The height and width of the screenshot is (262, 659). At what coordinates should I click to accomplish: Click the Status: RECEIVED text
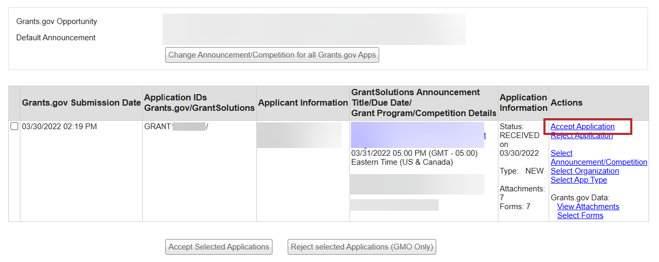(519, 131)
